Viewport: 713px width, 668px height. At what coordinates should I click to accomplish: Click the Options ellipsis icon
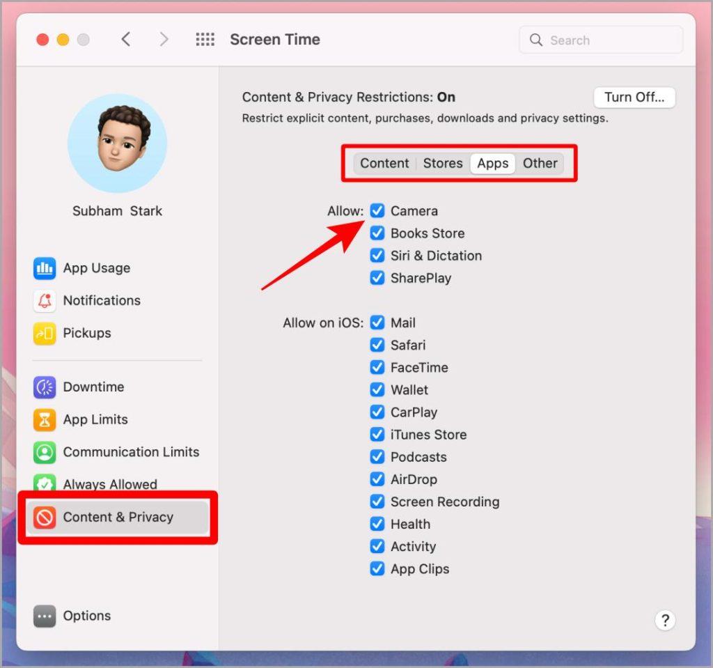pos(45,616)
